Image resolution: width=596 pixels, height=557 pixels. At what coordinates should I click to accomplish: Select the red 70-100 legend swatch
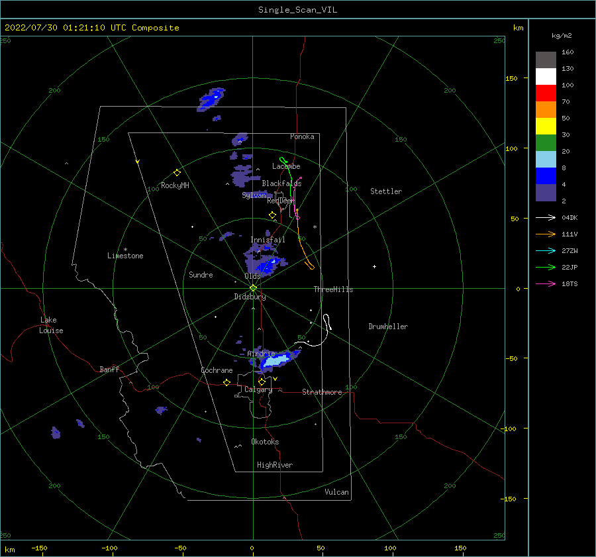click(546, 93)
